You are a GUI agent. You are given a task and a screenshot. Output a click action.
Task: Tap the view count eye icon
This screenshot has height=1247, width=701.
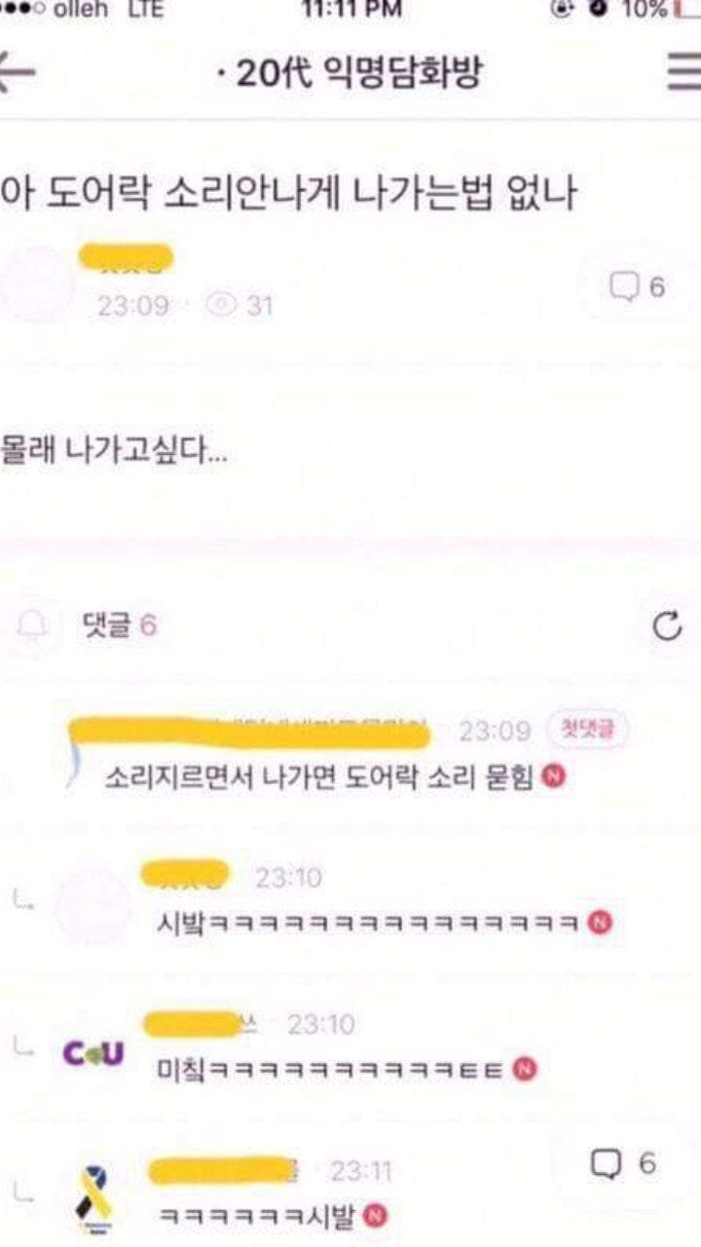(x=223, y=306)
